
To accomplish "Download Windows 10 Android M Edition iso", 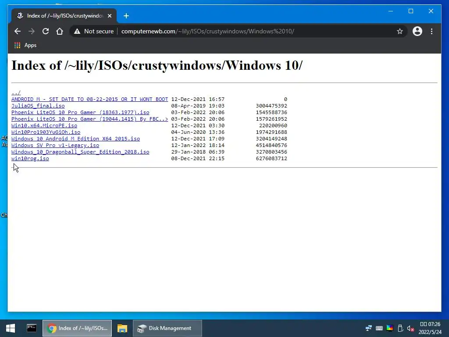I will (75, 139).
